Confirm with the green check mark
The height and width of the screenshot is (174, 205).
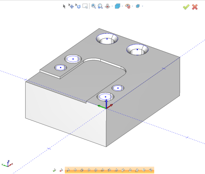coord(186,7)
